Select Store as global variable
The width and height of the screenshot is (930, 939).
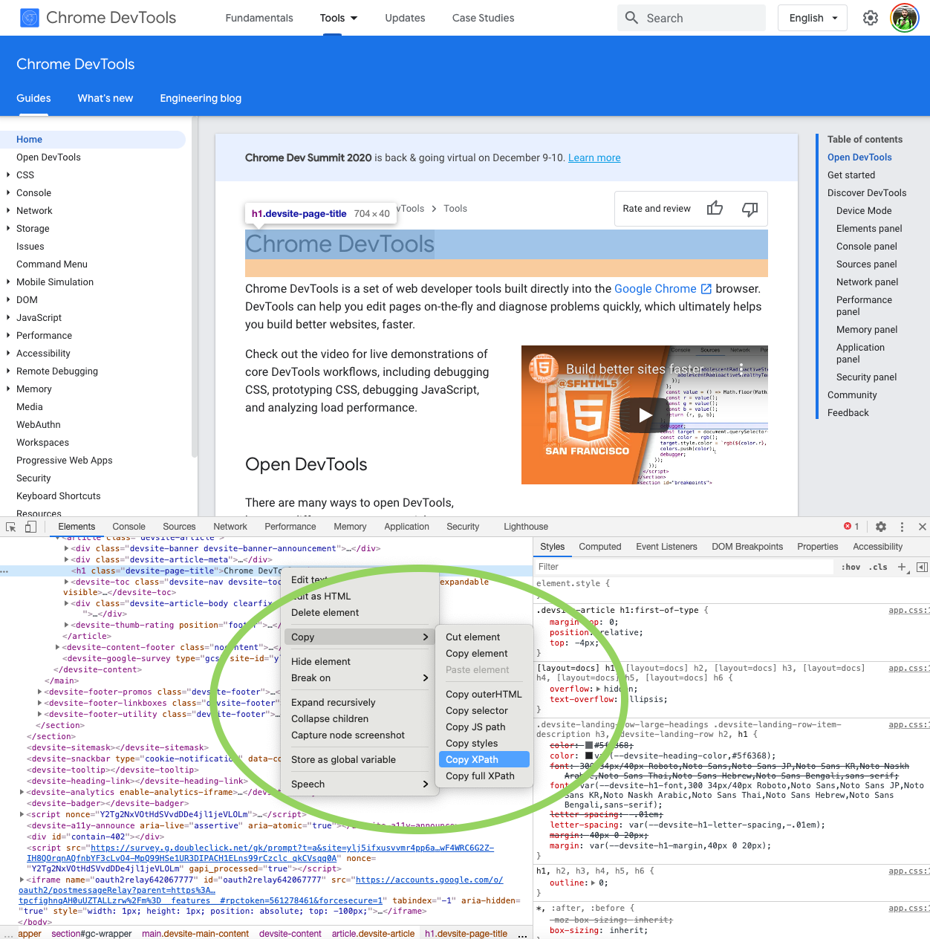coord(360,759)
